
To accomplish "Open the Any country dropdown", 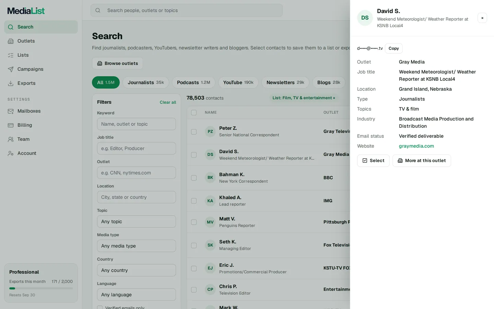I will pos(137,270).
